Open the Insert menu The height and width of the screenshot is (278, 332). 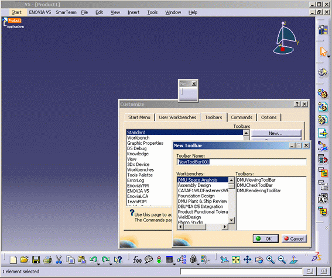tap(134, 12)
